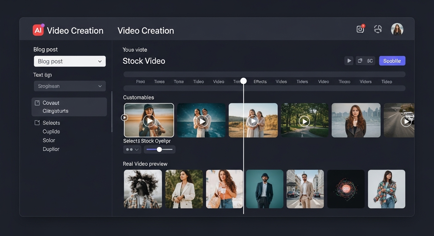
Task: Open the camera notifications icon
Action: point(360,29)
